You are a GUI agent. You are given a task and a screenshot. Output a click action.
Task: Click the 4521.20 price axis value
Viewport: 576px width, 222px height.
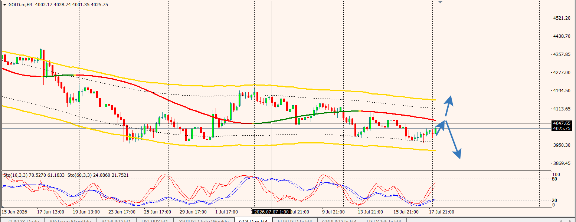tap(562, 18)
